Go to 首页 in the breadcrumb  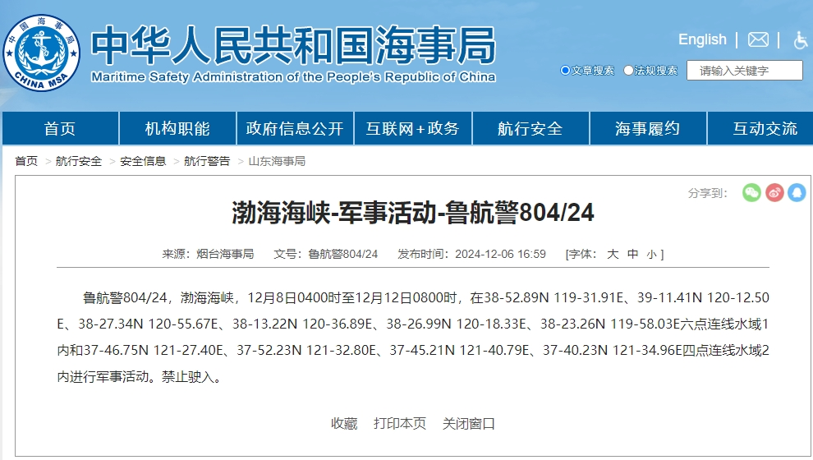pos(26,161)
